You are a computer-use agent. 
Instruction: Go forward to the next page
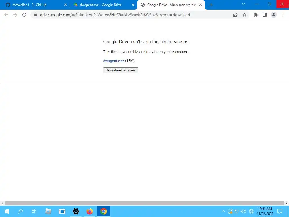15,15
